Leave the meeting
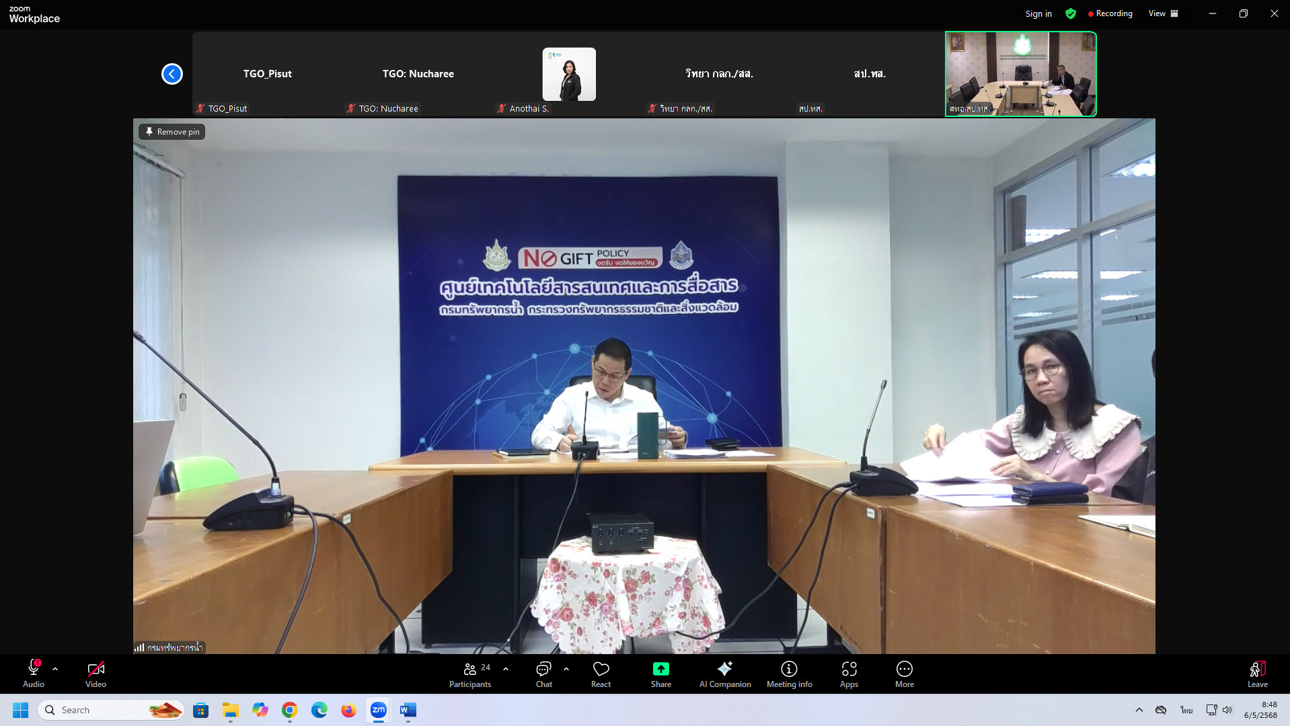Viewport: 1290px width, 726px height. click(x=1258, y=674)
